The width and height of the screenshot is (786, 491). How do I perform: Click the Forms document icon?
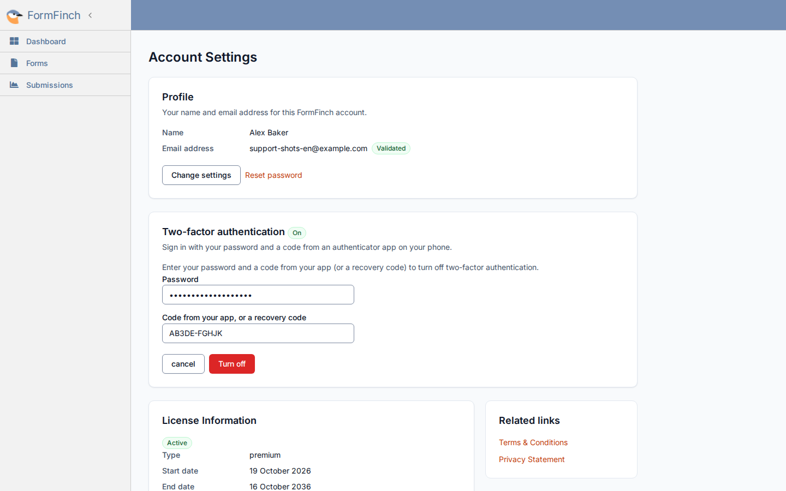[14, 63]
